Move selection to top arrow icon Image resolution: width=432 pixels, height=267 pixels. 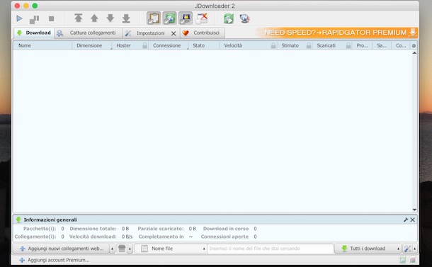click(78, 18)
